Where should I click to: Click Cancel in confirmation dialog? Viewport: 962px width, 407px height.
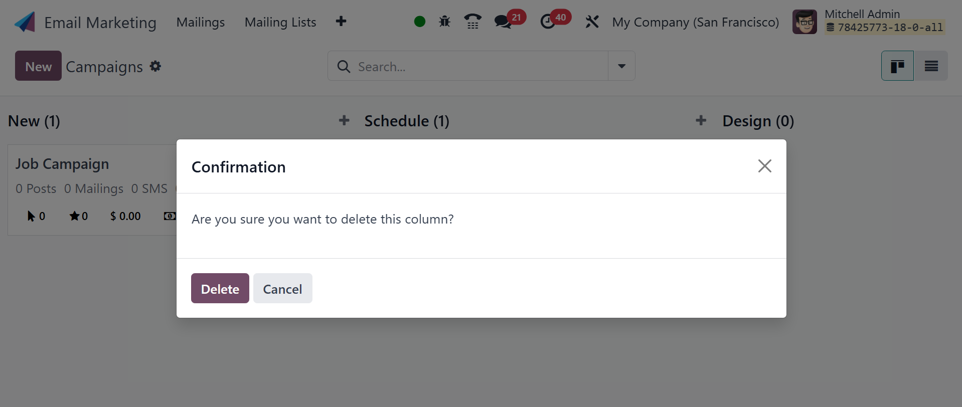[282, 289]
